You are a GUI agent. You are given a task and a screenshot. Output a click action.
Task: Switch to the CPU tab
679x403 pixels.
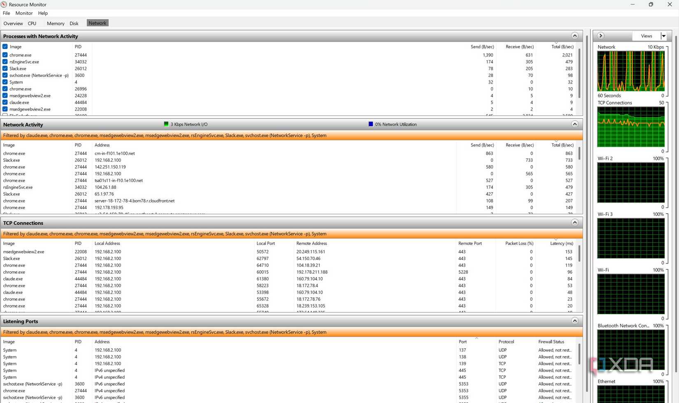click(x=32, y=23)
